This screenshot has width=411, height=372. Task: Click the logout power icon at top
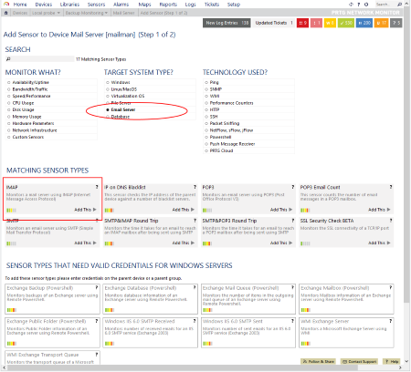pos(366,5)
